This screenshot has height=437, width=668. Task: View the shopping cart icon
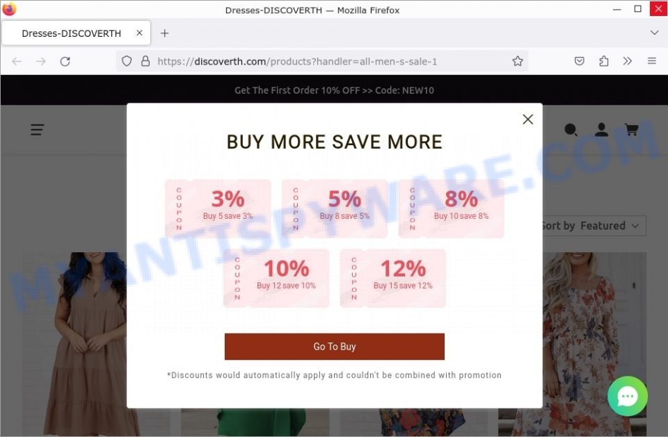click(x=631, y=130)
